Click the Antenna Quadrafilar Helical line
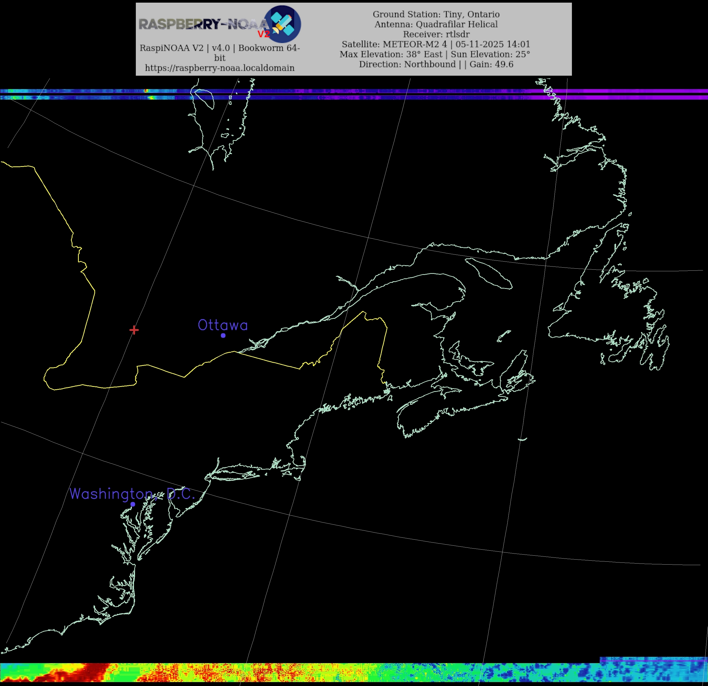Viewport: 708px width, 686px height. (x=436, y=24)
